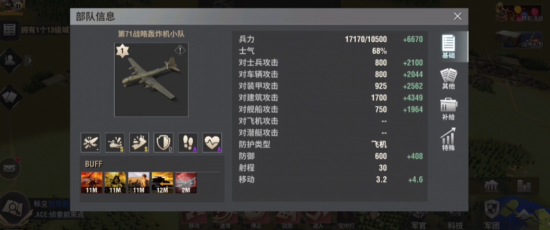Switch to the 其他 tab

448,79
